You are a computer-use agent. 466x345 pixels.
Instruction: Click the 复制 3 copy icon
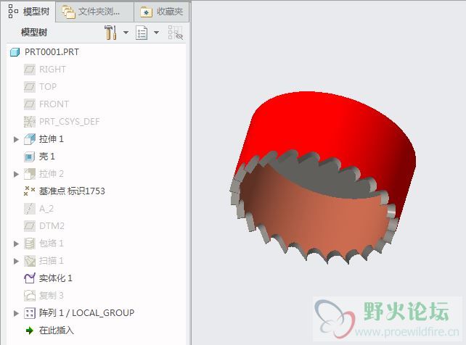pos(30,296)
